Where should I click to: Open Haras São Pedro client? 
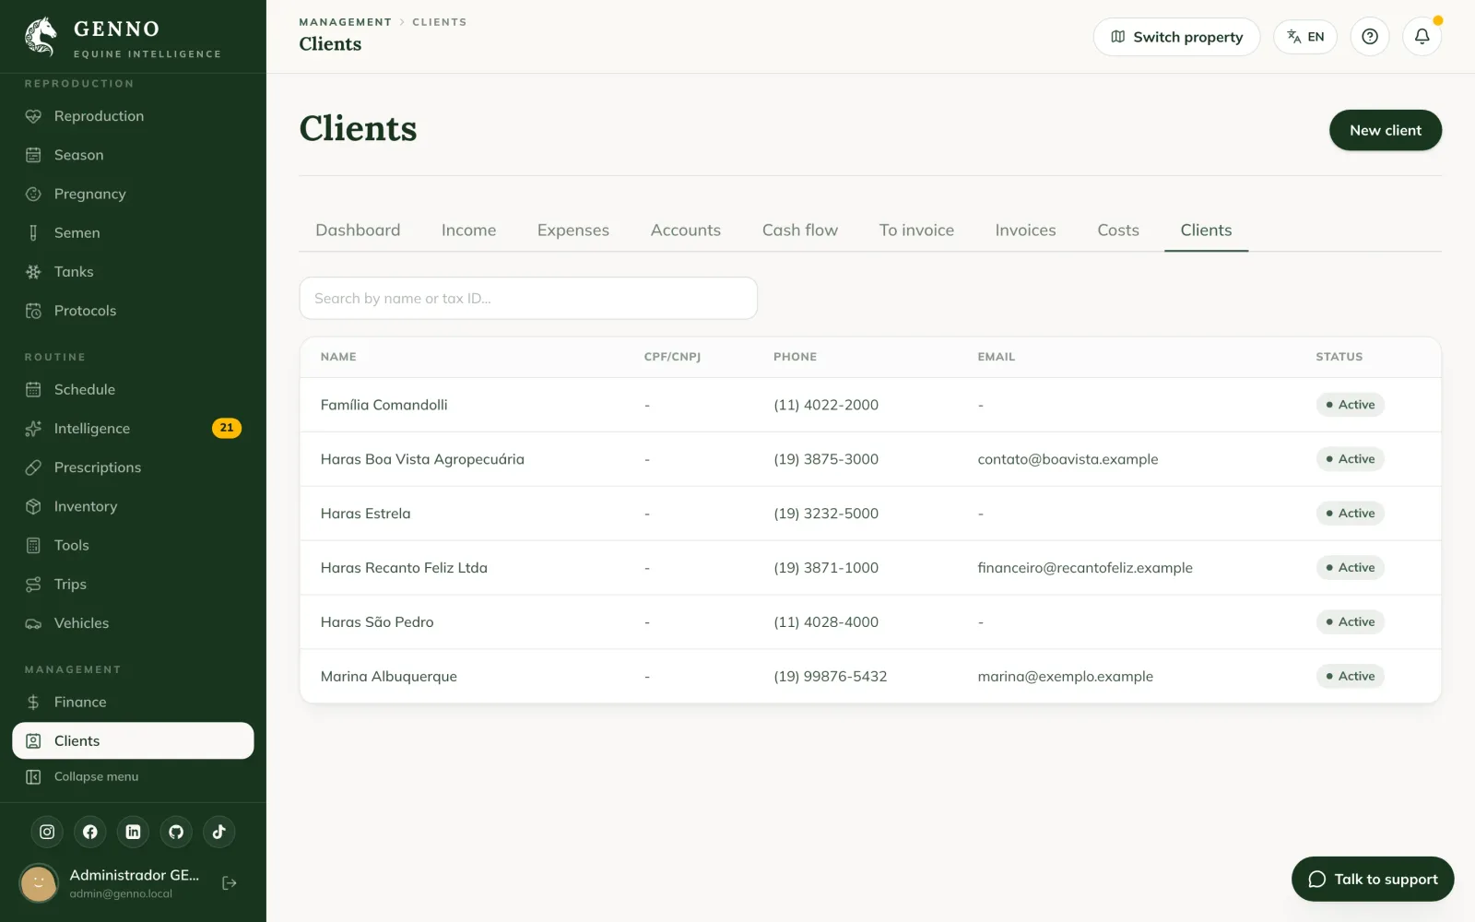[870, 622]
